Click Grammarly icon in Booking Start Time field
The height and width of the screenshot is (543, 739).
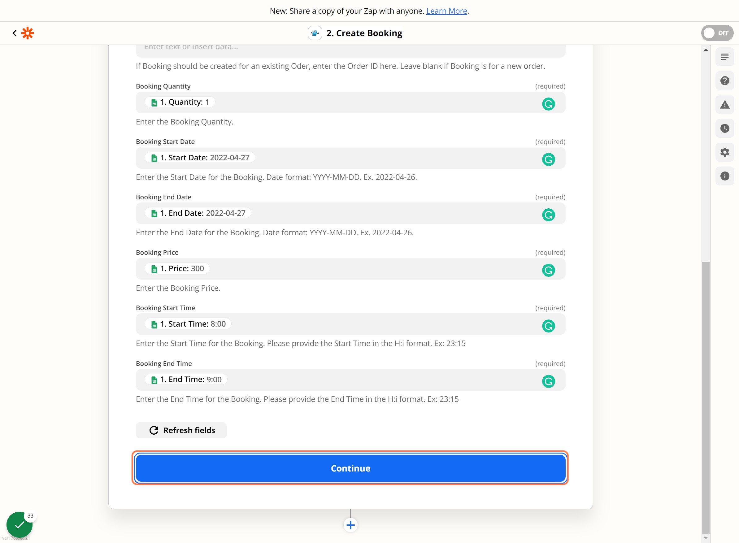point(548,326)
